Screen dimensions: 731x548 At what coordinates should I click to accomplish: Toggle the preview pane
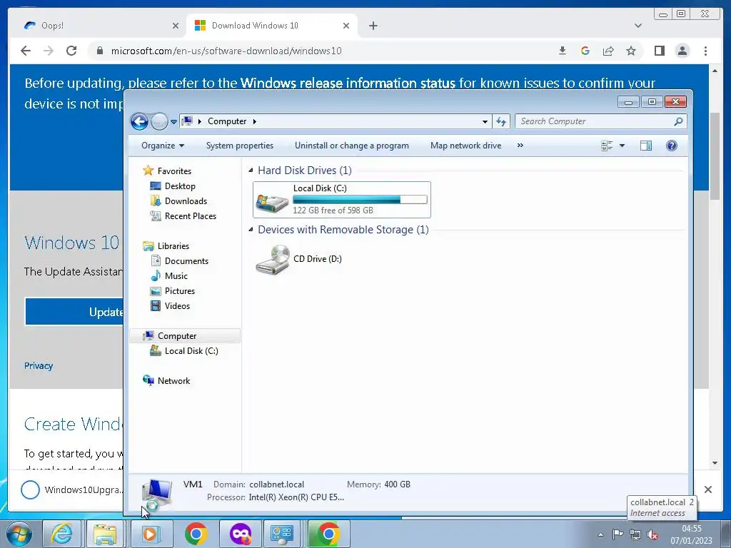[x=645, y=146]
